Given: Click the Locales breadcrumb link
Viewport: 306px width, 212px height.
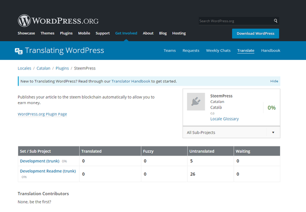Looking at the screenshot, I should click(24, 68).
